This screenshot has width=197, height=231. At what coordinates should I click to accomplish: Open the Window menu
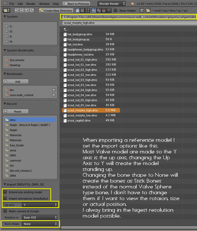click(x=44, y=4)
